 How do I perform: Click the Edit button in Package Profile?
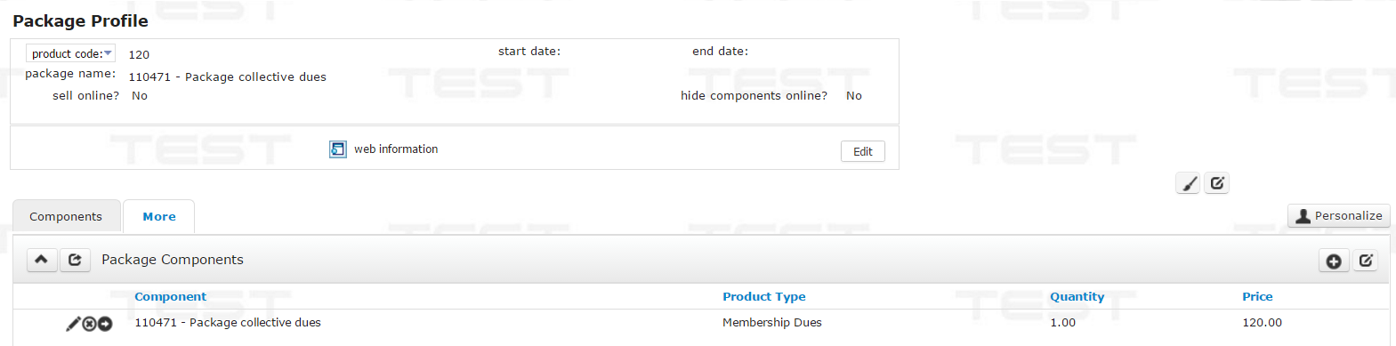coord(863,151)
